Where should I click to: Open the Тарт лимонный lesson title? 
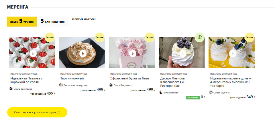[72, 78]
